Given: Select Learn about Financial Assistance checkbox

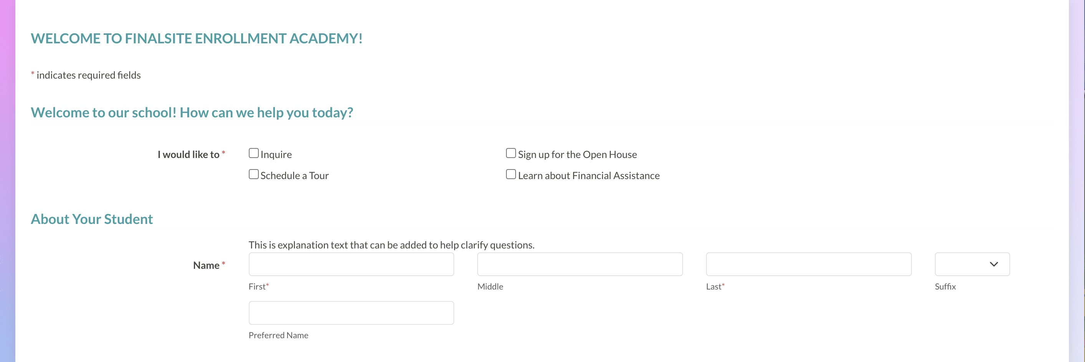Looking at the screenshot, I should point(511,174).
